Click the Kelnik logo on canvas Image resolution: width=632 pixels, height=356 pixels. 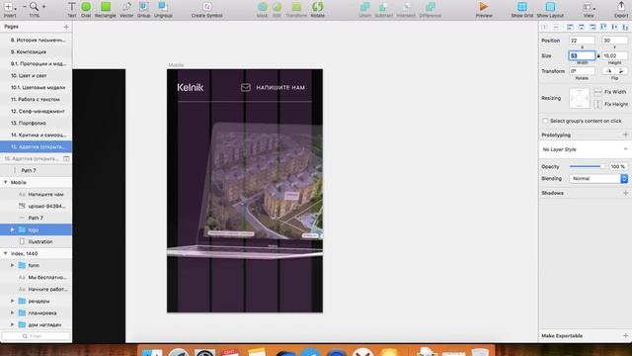(191, 87)
